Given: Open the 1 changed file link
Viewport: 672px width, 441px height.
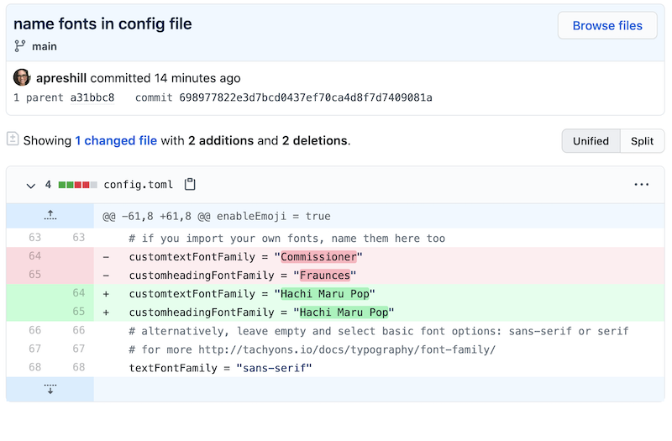Looking at the screenshot, I should pyautogui.click(x=116, y=140).
